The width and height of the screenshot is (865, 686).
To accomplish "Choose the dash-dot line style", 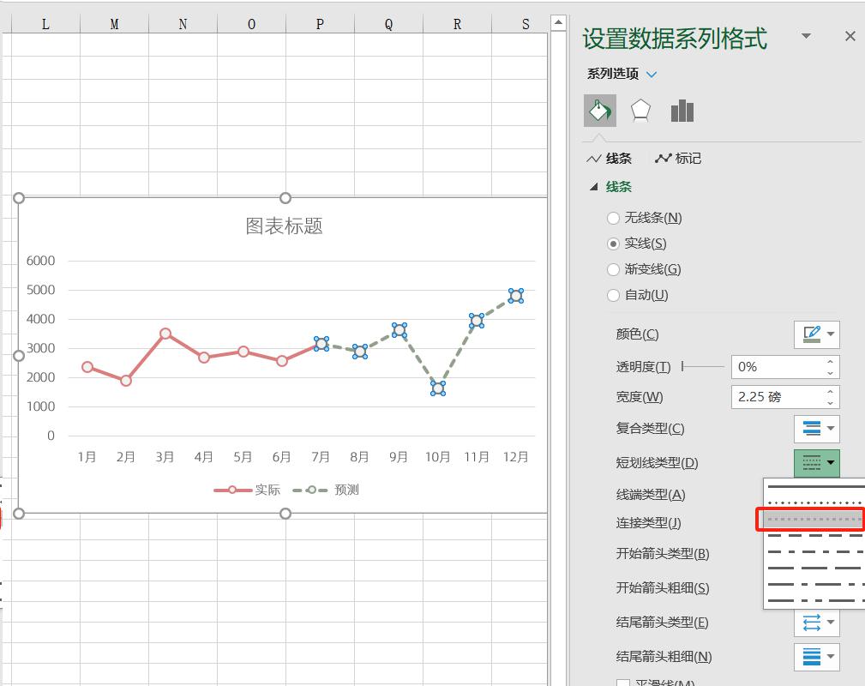I will (x=814, y=552).
